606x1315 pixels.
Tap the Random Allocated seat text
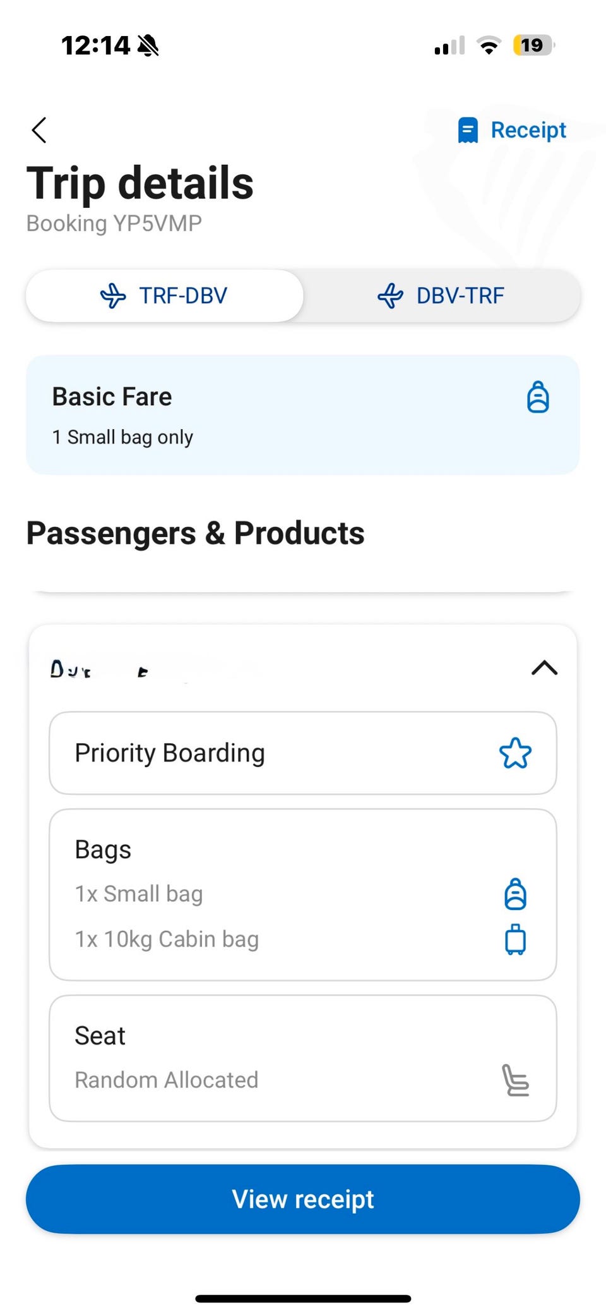click(167, 1080)
